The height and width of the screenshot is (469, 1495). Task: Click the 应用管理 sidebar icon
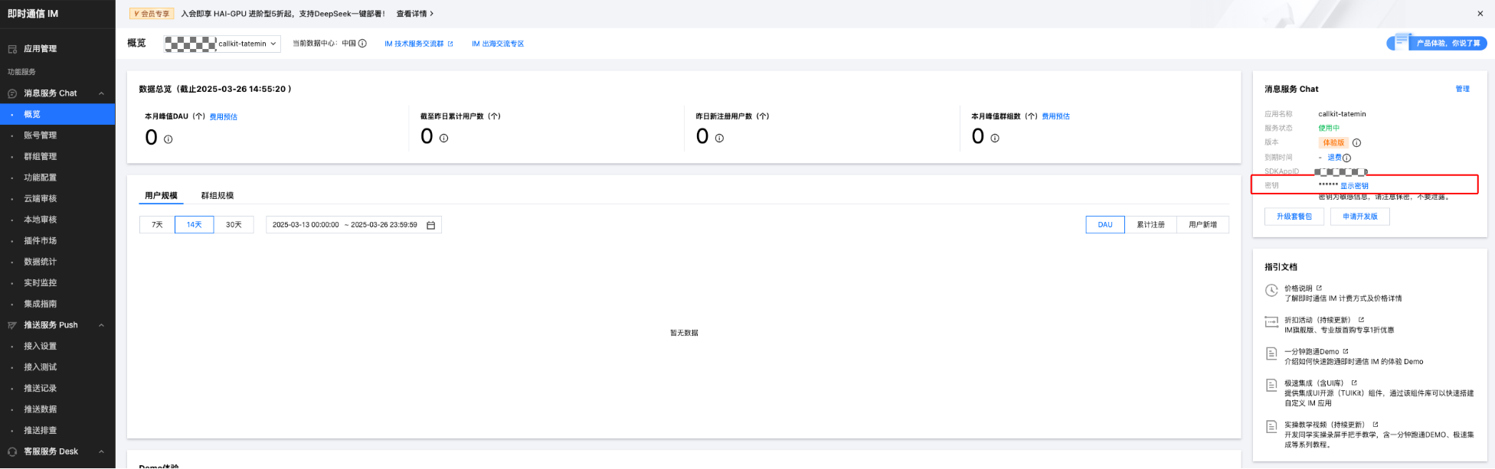coord(12,49)
